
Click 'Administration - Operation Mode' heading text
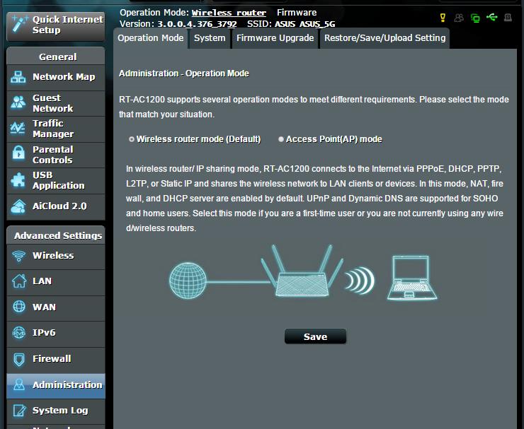[184, 74]
